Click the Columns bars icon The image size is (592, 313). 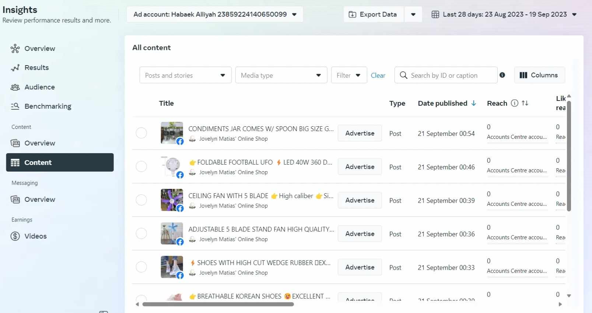point(523,75)
